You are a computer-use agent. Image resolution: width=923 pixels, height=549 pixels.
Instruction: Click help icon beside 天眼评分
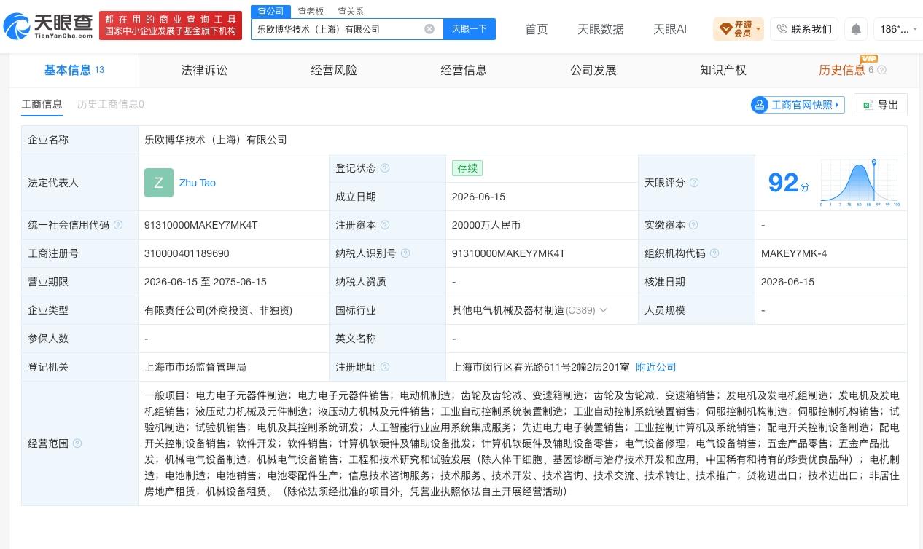(x=694, y=183)
